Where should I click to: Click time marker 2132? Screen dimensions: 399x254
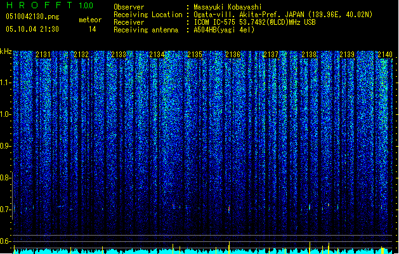(x=81, y=55)
